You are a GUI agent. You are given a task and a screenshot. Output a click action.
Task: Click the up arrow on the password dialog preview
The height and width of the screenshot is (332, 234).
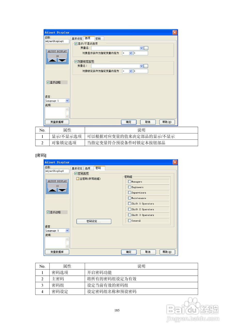53,190
